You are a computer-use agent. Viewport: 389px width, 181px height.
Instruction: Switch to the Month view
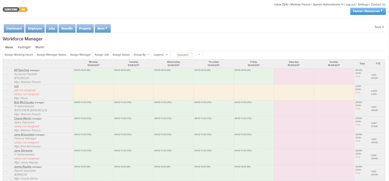[x=40, y=47]
